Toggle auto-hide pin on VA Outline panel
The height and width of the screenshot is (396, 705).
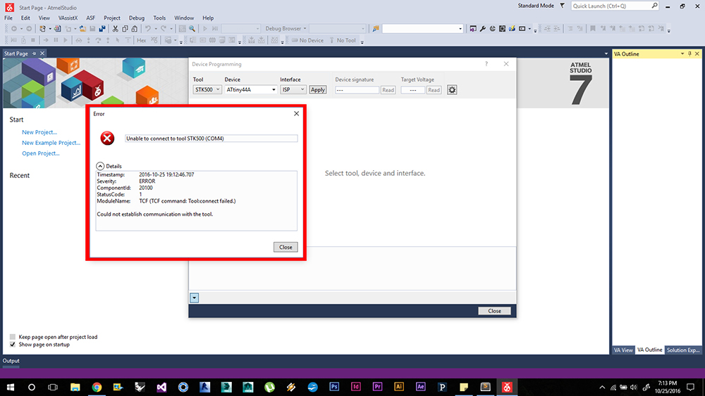[689, 54]
